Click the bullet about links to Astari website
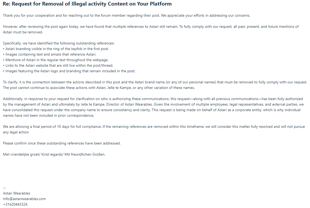Screen dimensions: 310x208 58,65
